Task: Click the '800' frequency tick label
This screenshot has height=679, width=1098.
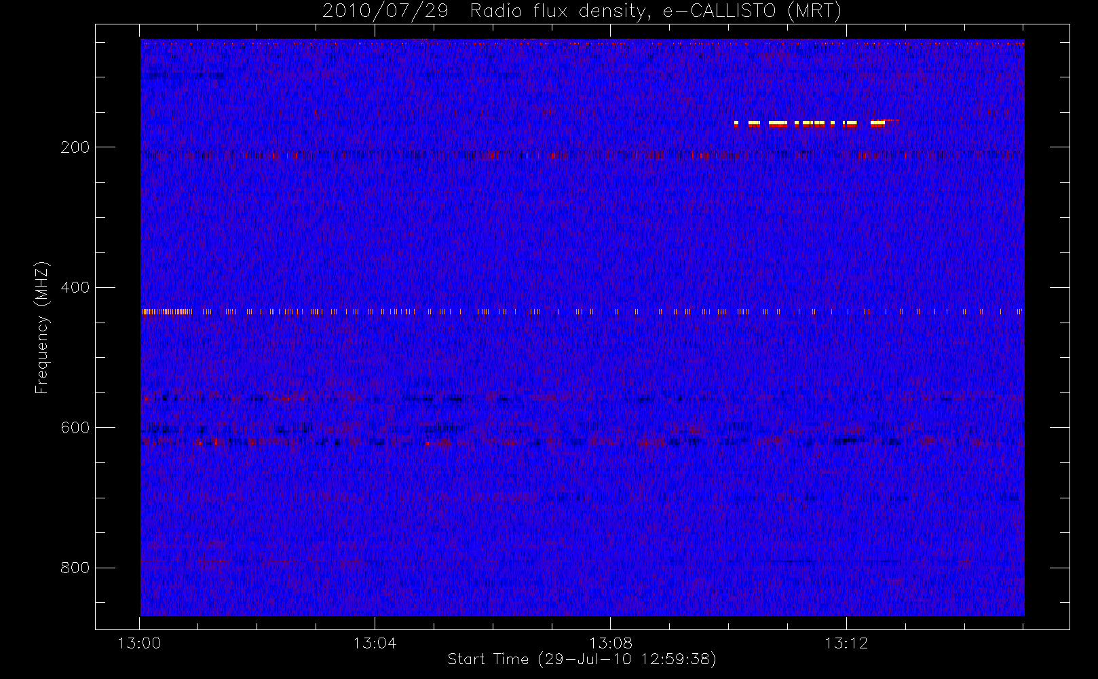Action: (x=75, y=568)
